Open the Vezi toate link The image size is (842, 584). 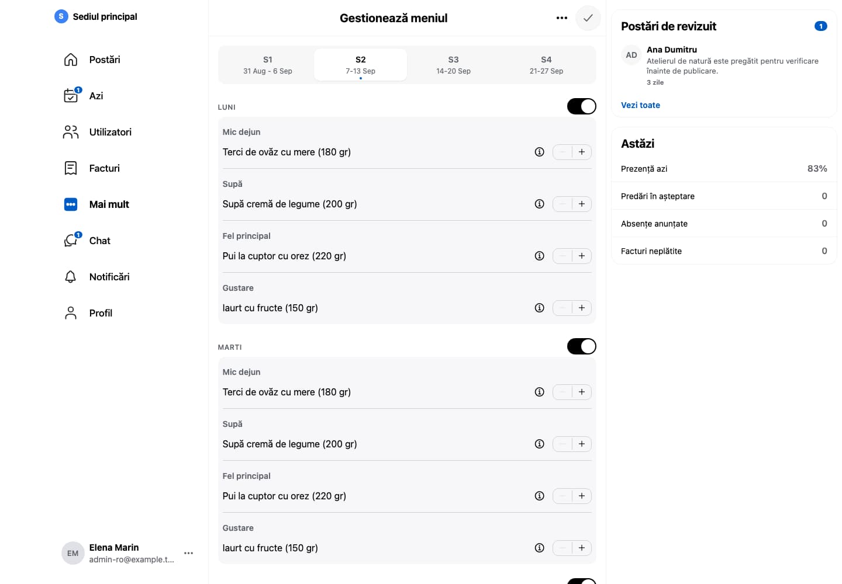coord(640,105)
